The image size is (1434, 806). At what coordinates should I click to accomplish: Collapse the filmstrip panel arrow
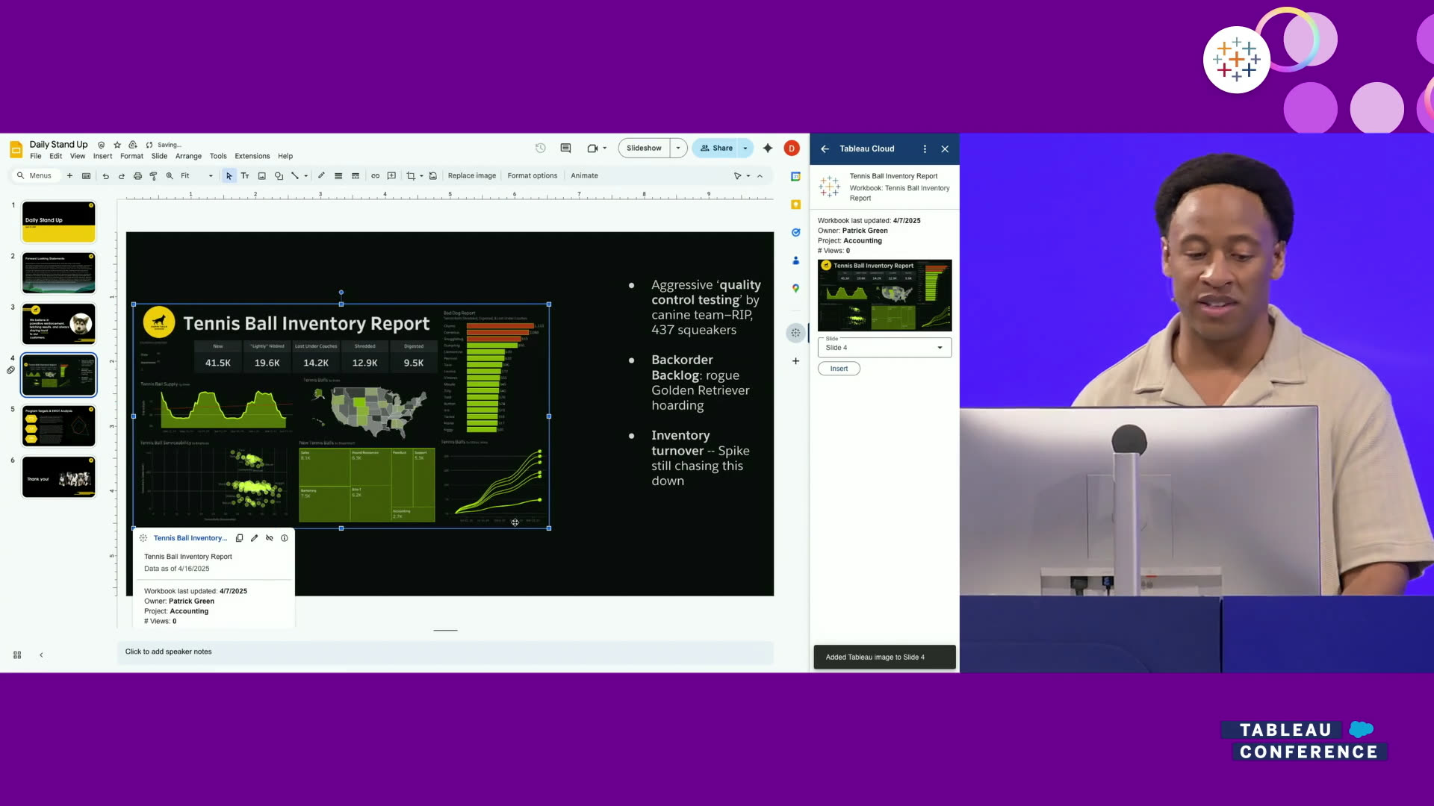(x=41, y=655)
